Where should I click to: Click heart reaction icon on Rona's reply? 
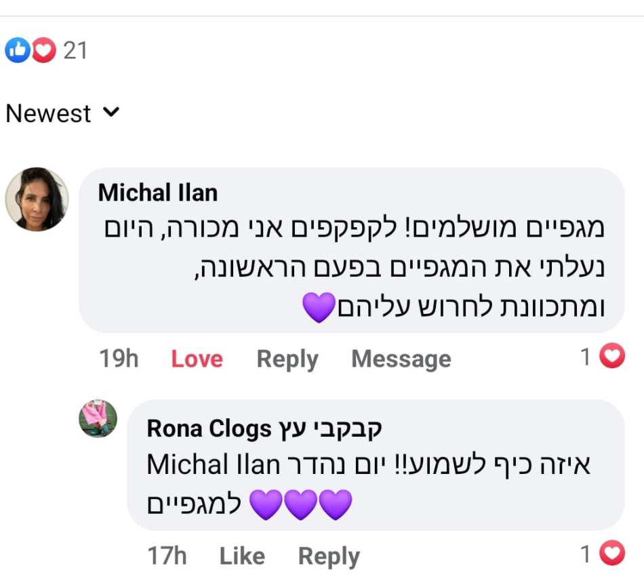tap(612, 555)
